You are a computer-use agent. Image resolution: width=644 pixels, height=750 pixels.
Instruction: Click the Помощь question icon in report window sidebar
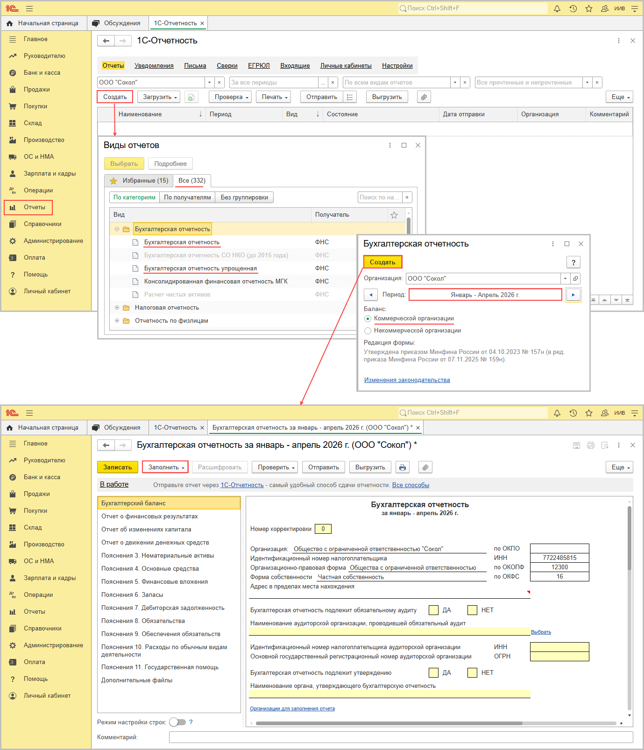click(13, 679)
